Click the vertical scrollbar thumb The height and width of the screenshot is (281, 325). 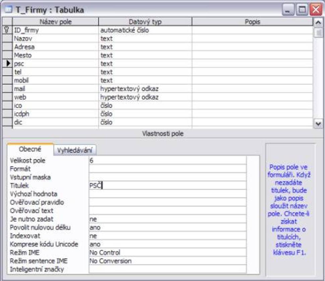click(x=318, y=33)
